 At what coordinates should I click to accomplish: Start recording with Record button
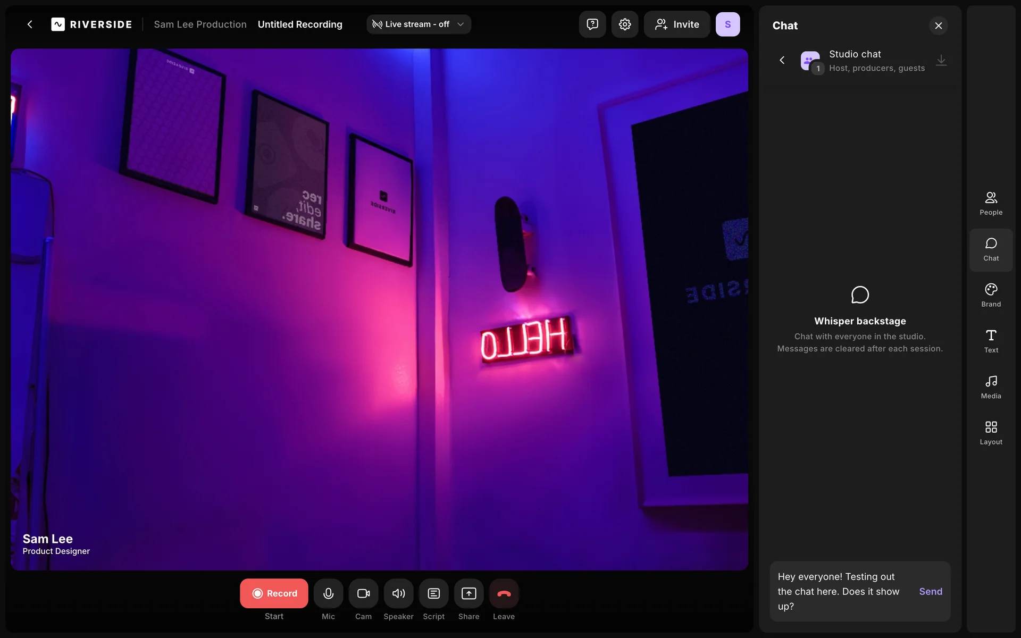(x=274, y=593)
